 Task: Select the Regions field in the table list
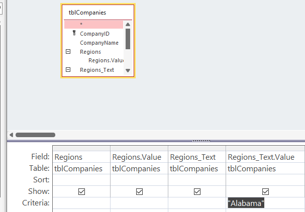pos(90,52)
